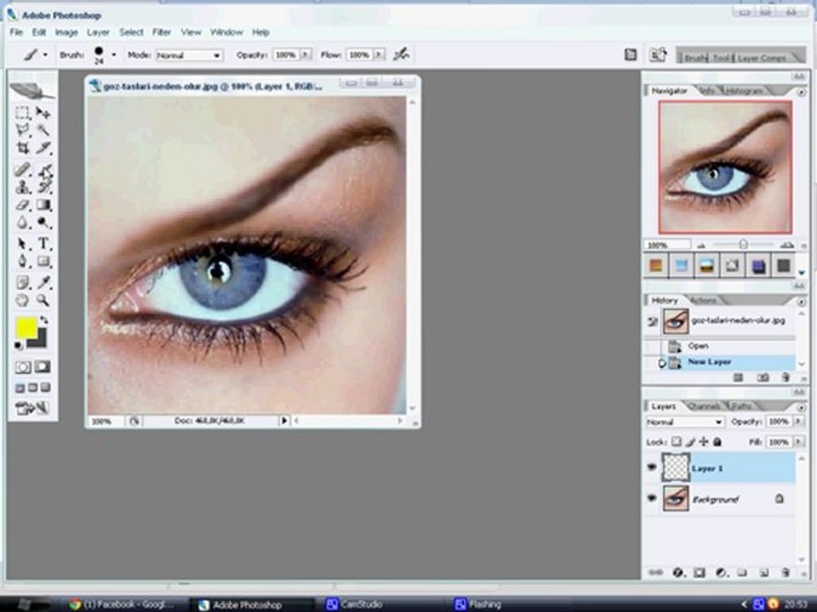The height and width of the screenshot is (612, 817).
Task: Toggle lock transparent pixels checkbox
Action: tap(676, 442)
